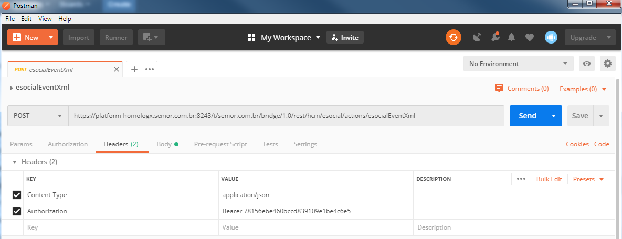
Task: Click the Invite button
Action: pyautogui.click(x=345, y=38)
